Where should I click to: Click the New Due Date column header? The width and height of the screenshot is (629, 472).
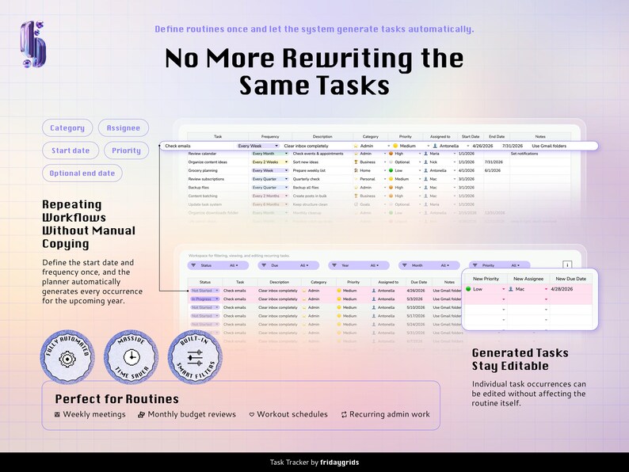pos(571,278)
